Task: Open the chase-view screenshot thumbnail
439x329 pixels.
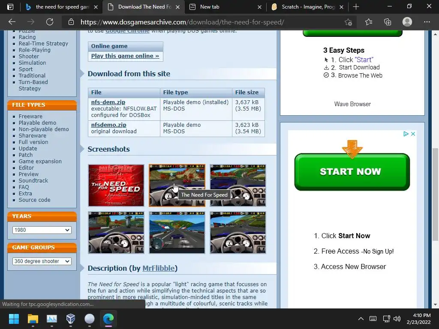Action: coord(177,233)
